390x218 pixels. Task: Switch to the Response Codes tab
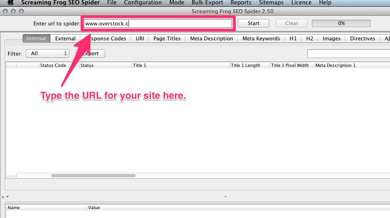pyautogui.click(x=106, y=38)
